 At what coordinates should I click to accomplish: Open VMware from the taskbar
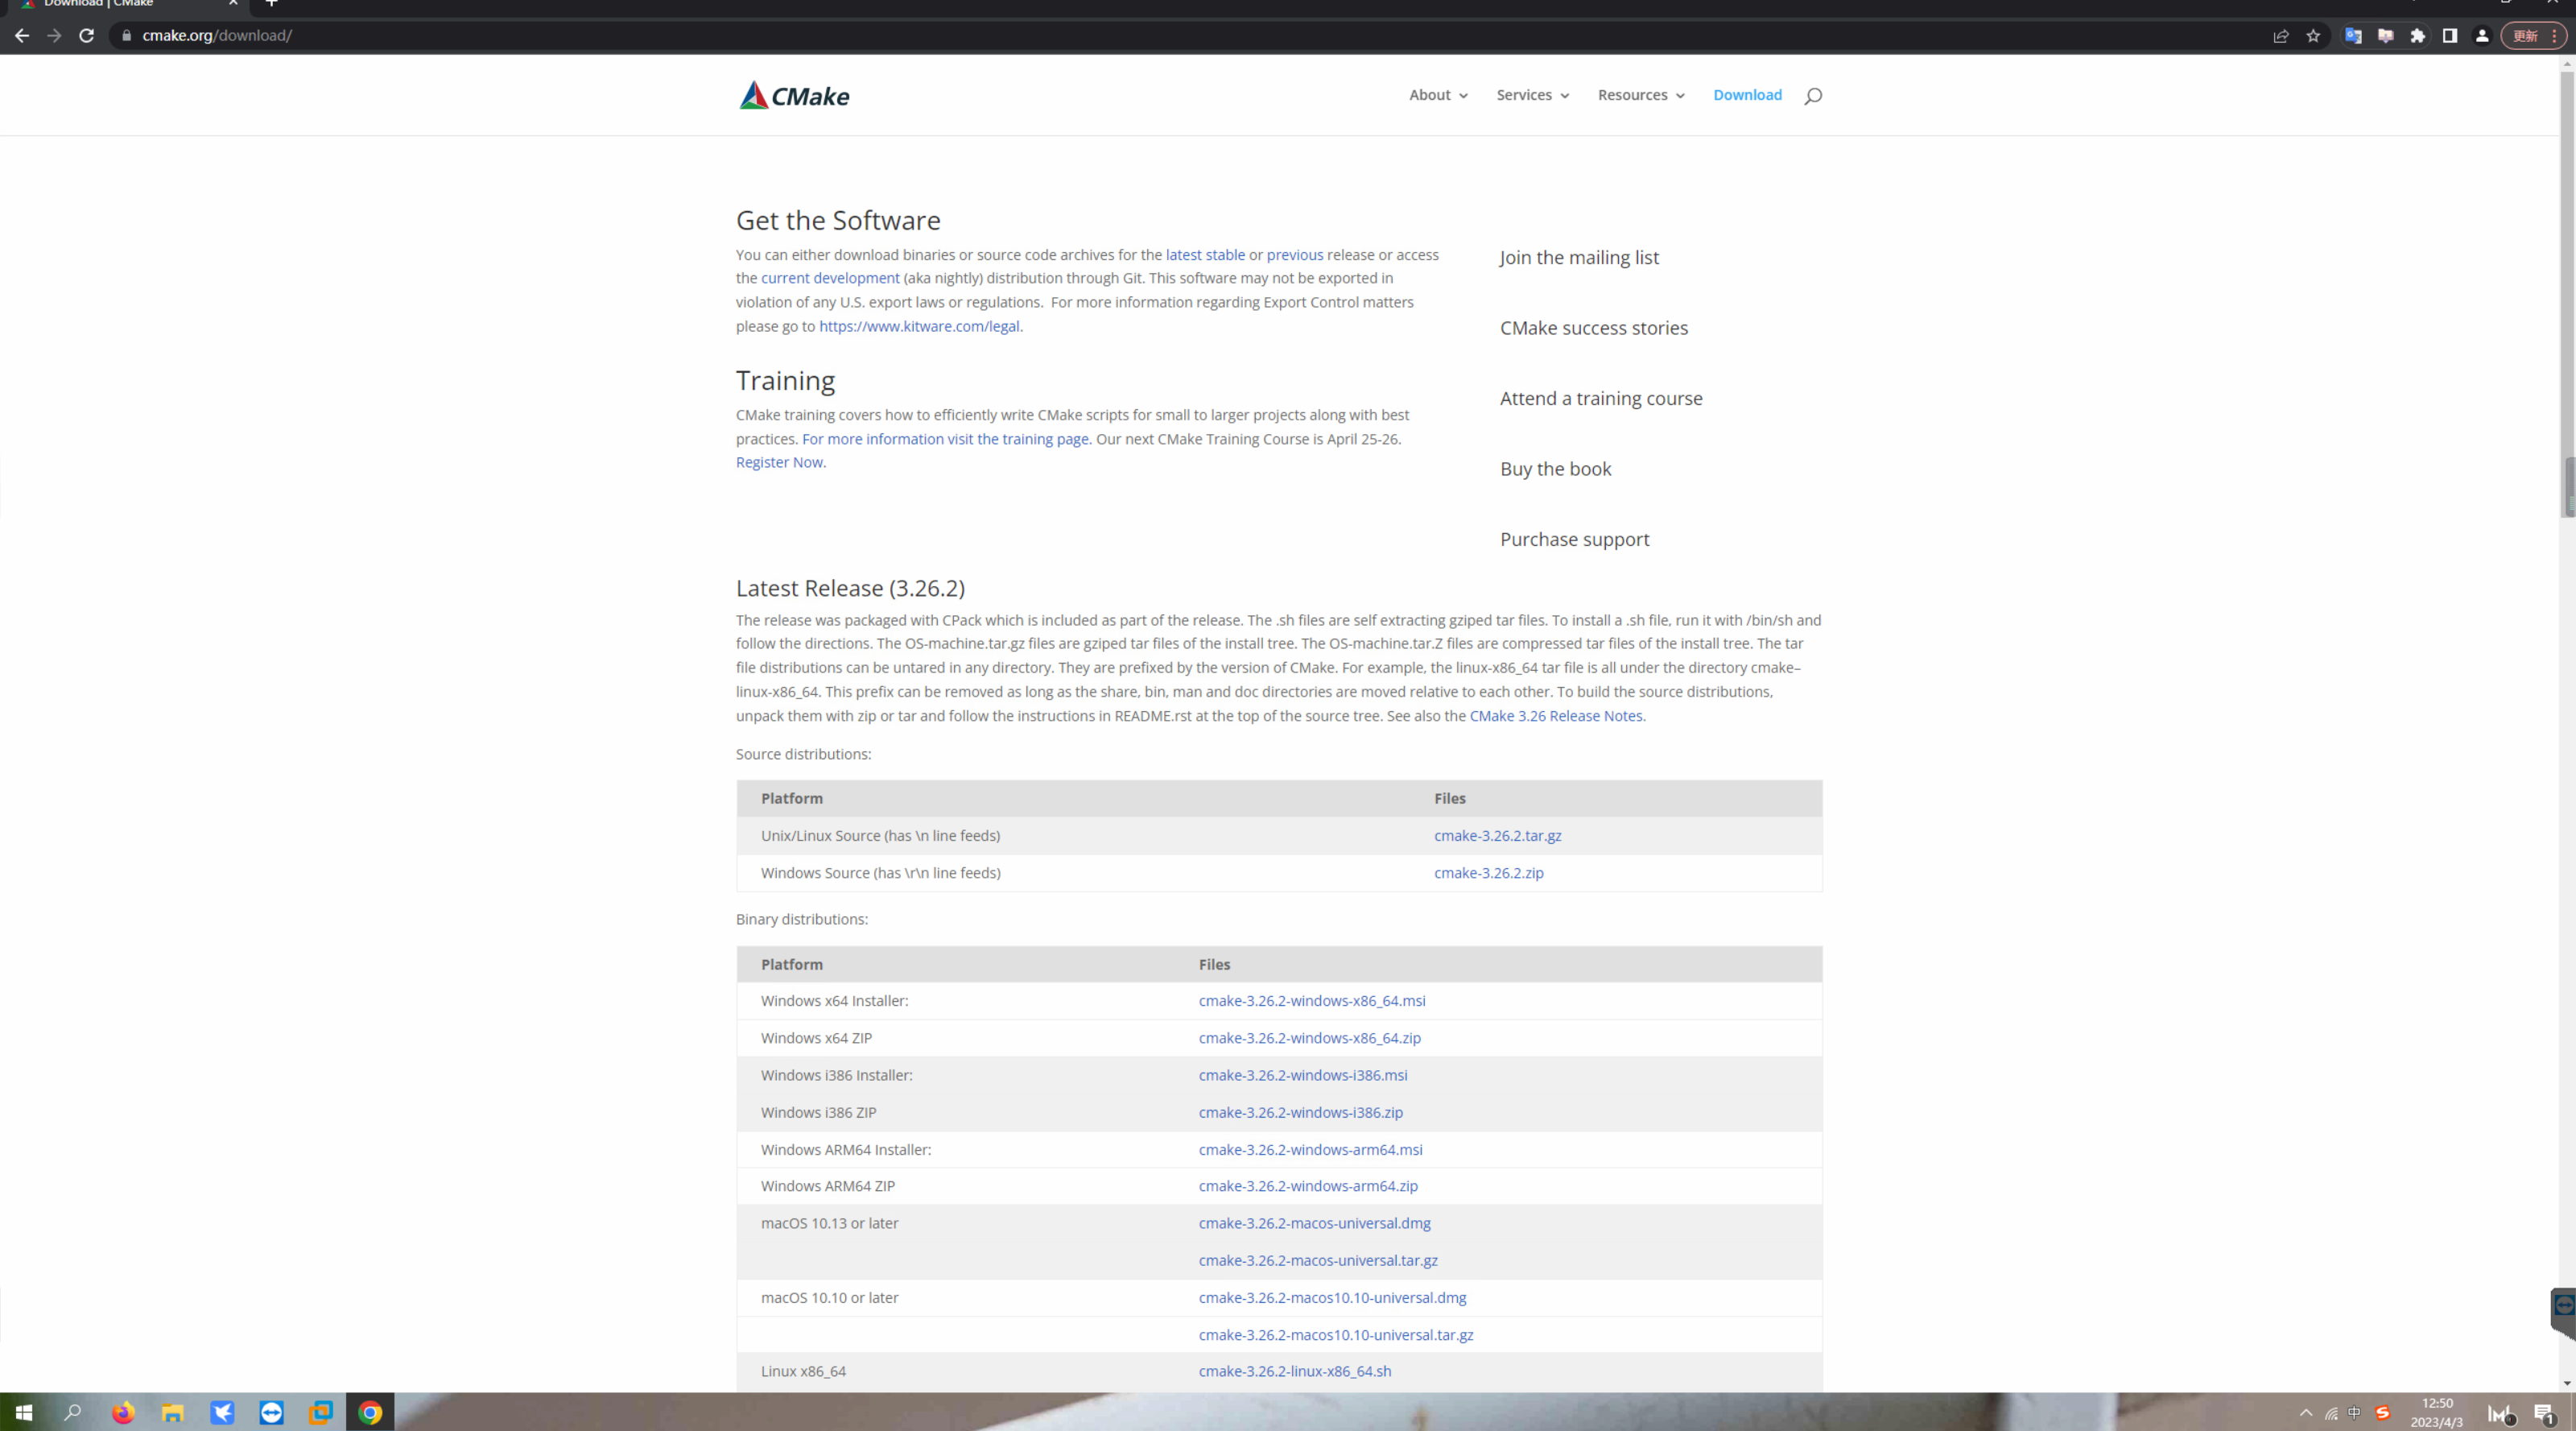(321, 1412)
